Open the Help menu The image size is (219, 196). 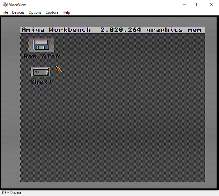pos(66,12)
